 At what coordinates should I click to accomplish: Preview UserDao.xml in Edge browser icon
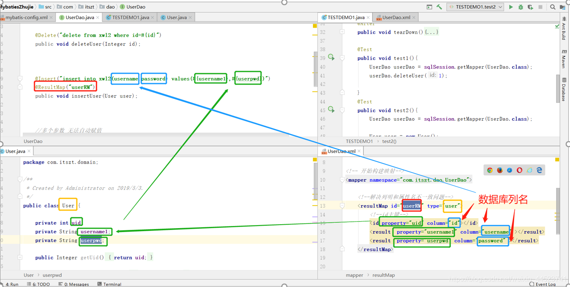[539, 170]
